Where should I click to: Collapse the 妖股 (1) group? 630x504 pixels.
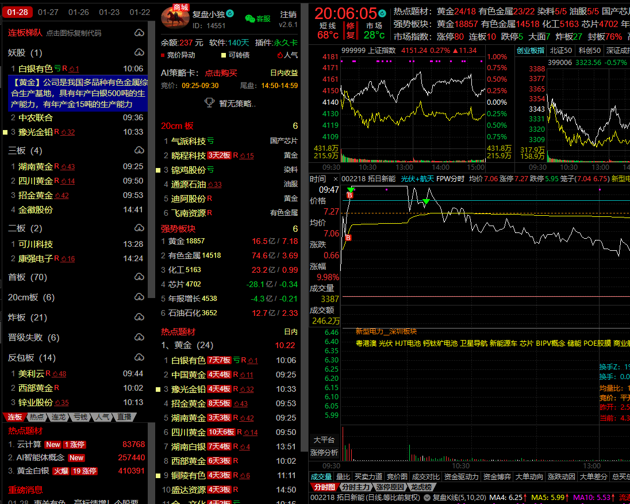pos(25,53)
